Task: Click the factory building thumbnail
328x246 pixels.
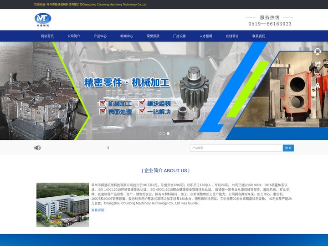Action: pos(63,205)
